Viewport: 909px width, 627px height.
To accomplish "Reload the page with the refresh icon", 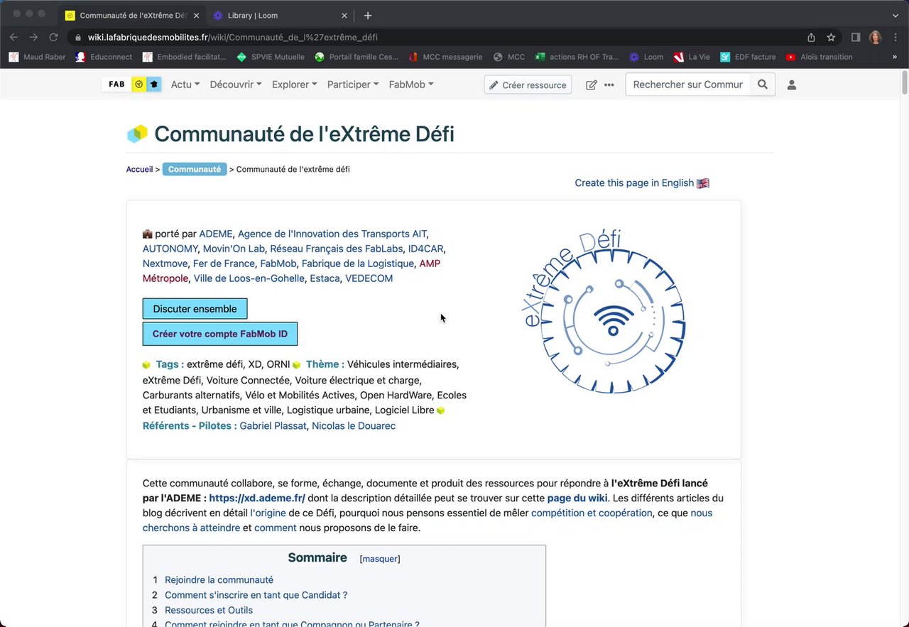I will 53,37.
